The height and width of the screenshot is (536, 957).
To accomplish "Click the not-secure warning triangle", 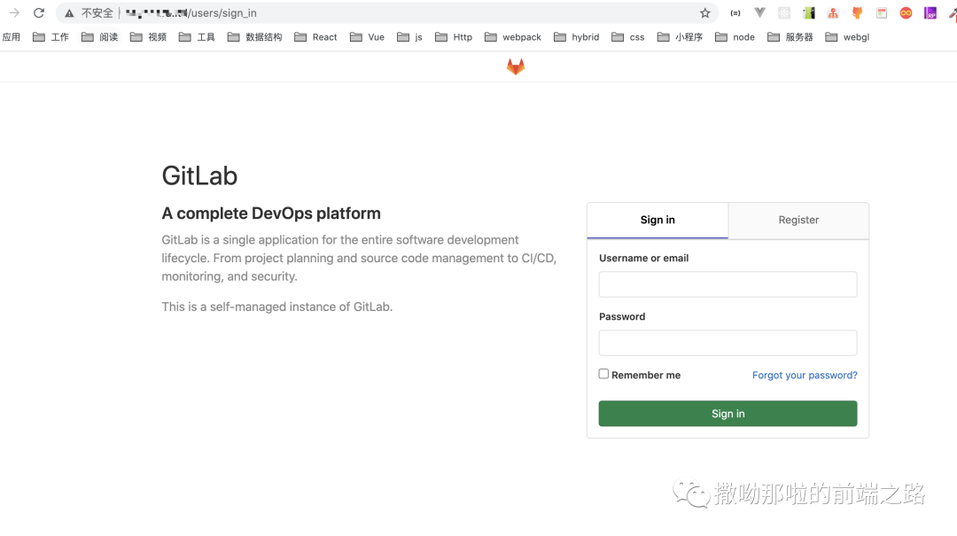I will coord(69,13).
